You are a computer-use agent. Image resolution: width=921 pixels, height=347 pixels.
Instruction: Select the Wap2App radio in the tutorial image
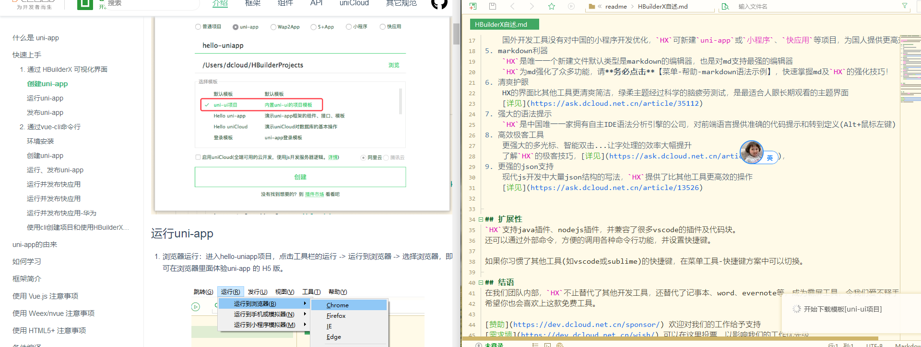click(x=273, y=27)
